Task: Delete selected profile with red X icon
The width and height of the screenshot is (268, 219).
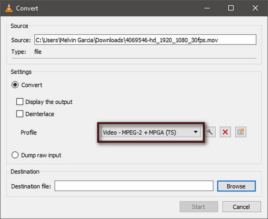Action: (x=225, y=132)
